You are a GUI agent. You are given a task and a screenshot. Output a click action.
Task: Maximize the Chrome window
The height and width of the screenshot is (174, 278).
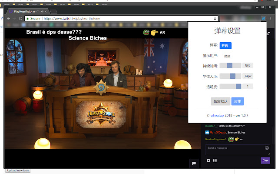pos(262,7)
